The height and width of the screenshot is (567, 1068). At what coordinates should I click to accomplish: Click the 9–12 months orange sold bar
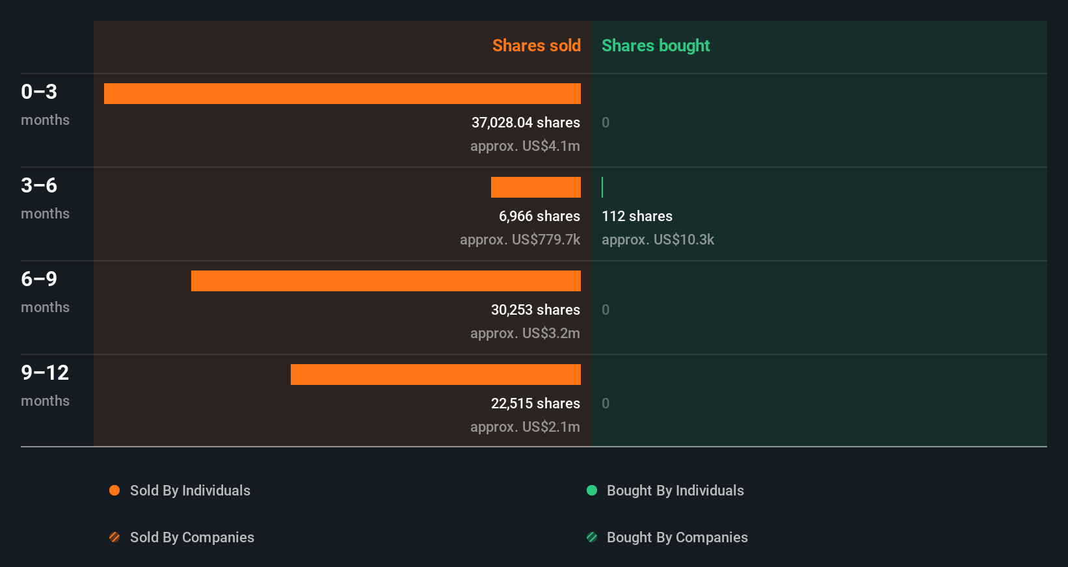436,375
